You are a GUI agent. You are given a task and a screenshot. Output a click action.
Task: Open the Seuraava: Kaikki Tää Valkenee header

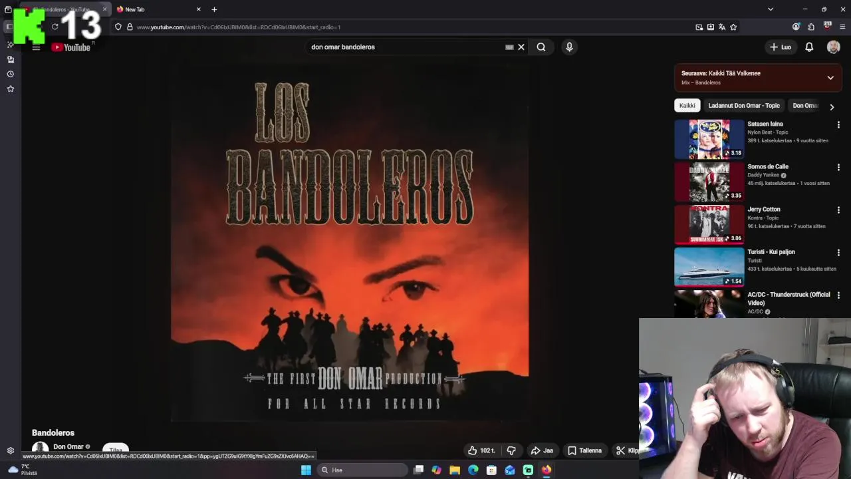[x=721, y=73]
